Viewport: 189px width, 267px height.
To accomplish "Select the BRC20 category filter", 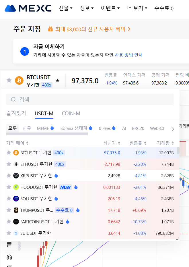I will 138,128.
